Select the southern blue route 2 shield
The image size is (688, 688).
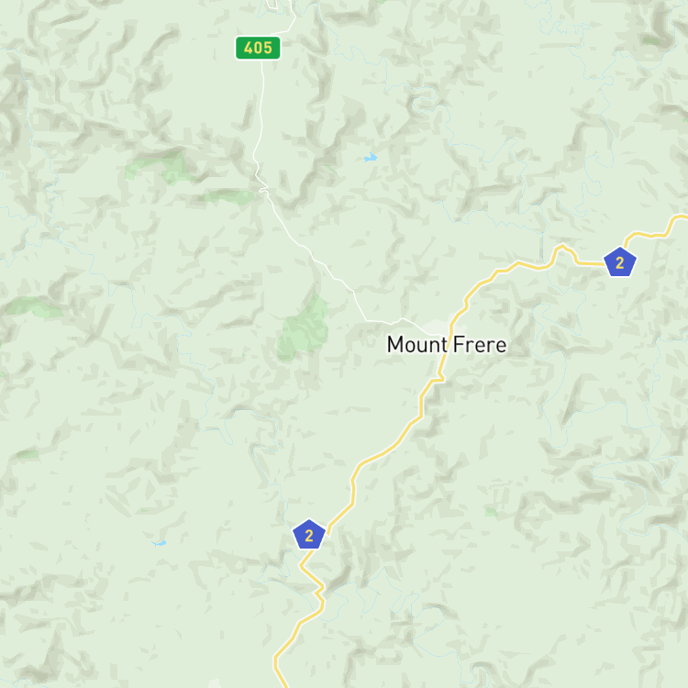click(309, 535)
